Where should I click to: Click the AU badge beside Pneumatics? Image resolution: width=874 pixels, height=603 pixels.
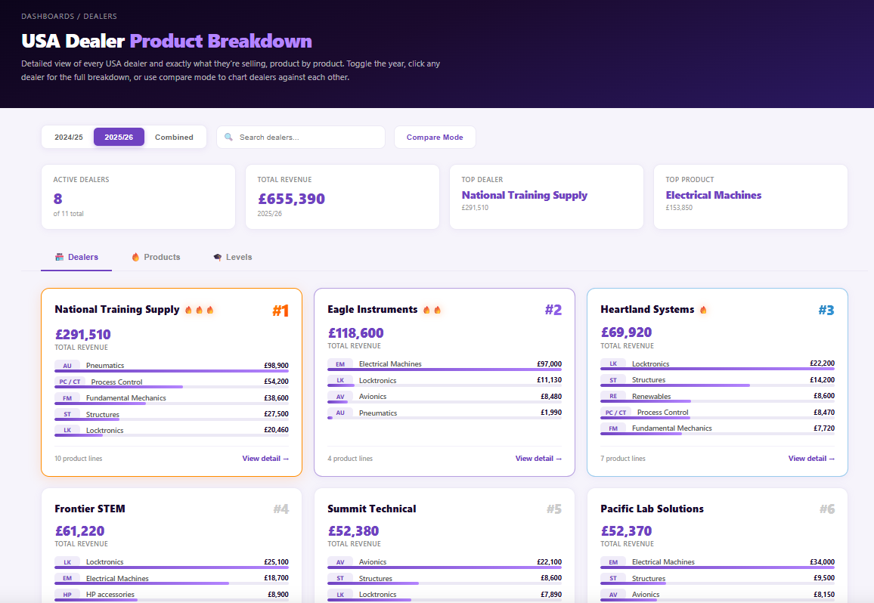tap(67, 365)
